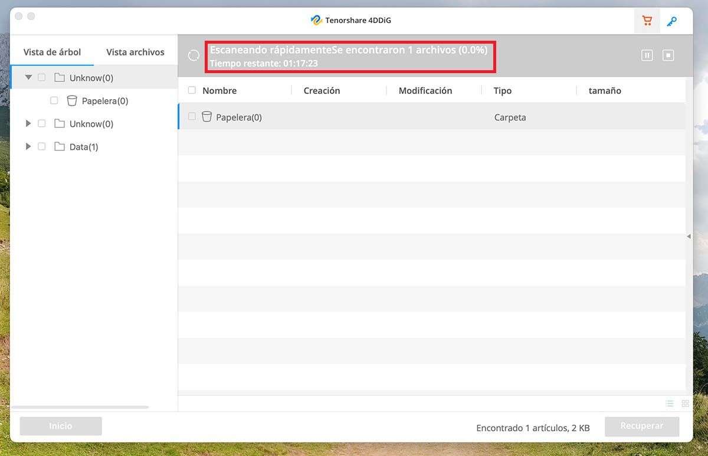The height and width of the screenshot is (456, 708).
Task: Click the shopping cart purchase icon
Action: (x=647, y=21)
